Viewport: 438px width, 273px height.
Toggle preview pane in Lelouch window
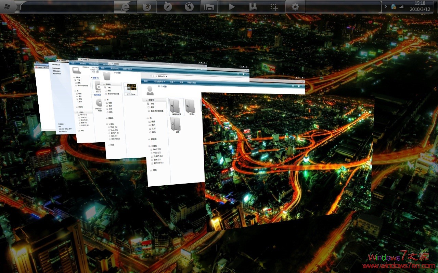tap(299, 86)
